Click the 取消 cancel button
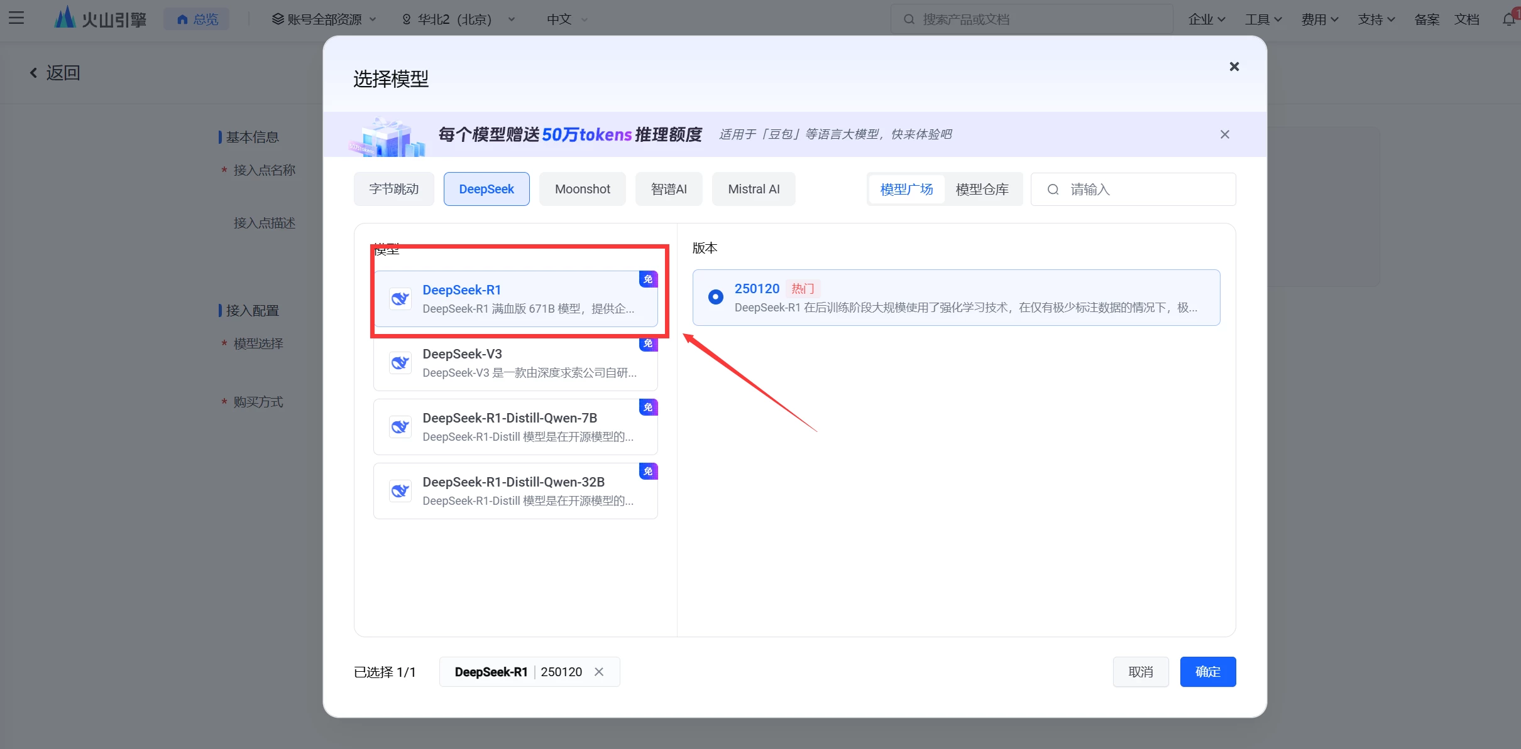Image resolution: width=1521 pixels, height=749 pixels. [x=1140, y=672]
